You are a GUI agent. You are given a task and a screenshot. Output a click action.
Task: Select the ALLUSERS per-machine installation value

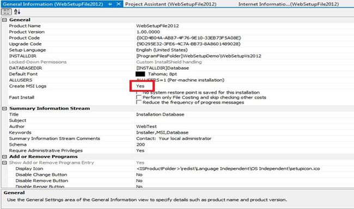pos(180,80)
